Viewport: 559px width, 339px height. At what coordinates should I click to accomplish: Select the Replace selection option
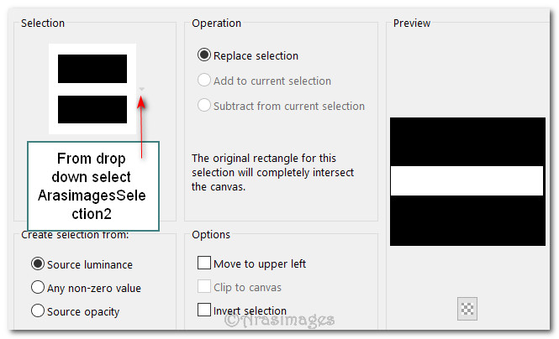click(x=204, y=56)
